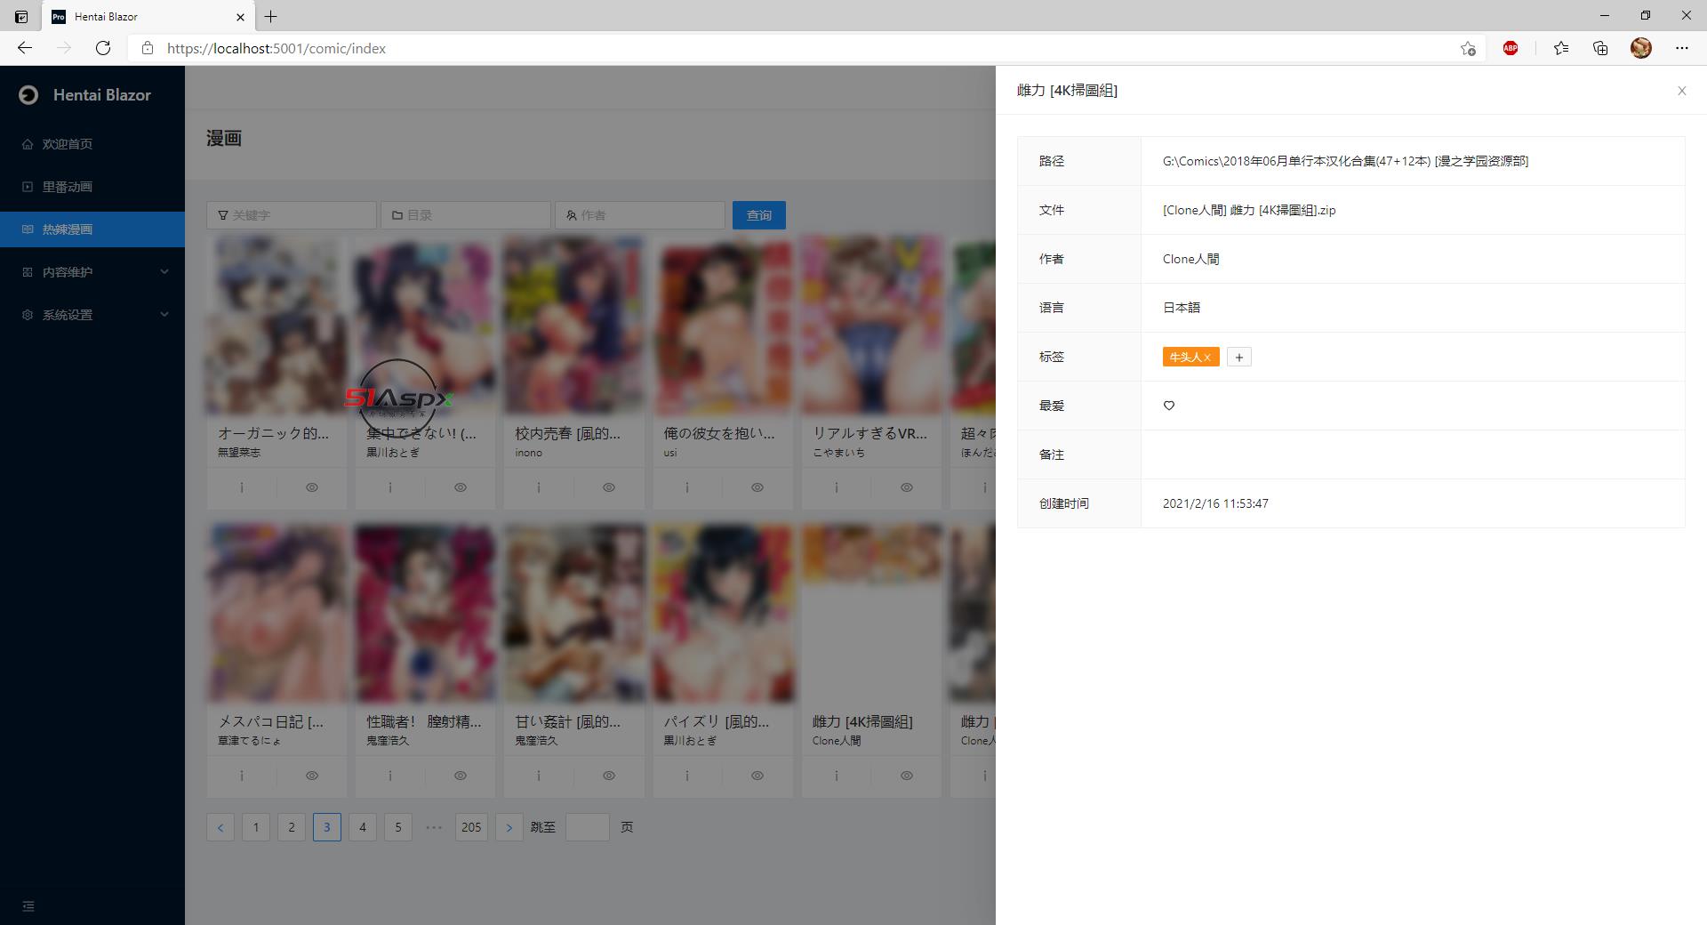
Task: Show info for 甘い姦計 comic
Action: coord(539,776)
